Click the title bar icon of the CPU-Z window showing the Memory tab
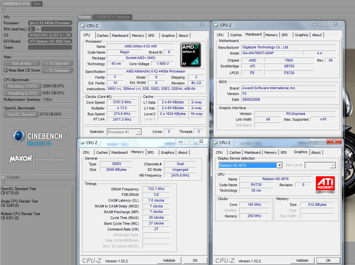The height and width of the screenshot is (265, 355). [82, 143]
